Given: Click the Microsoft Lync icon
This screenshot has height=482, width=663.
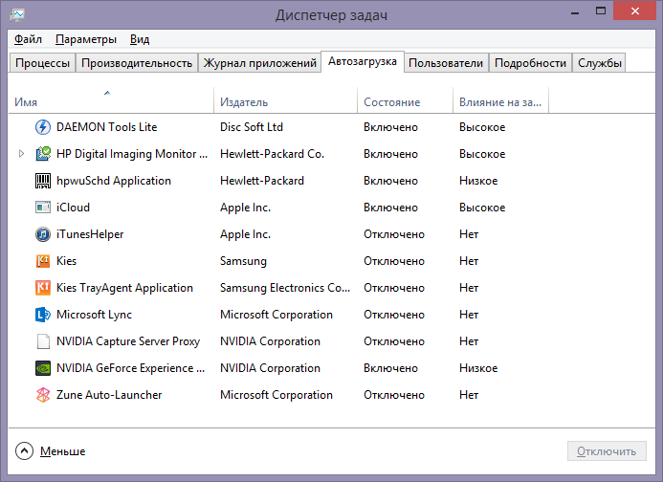Looking at the screenshot, I should (43, 315).
